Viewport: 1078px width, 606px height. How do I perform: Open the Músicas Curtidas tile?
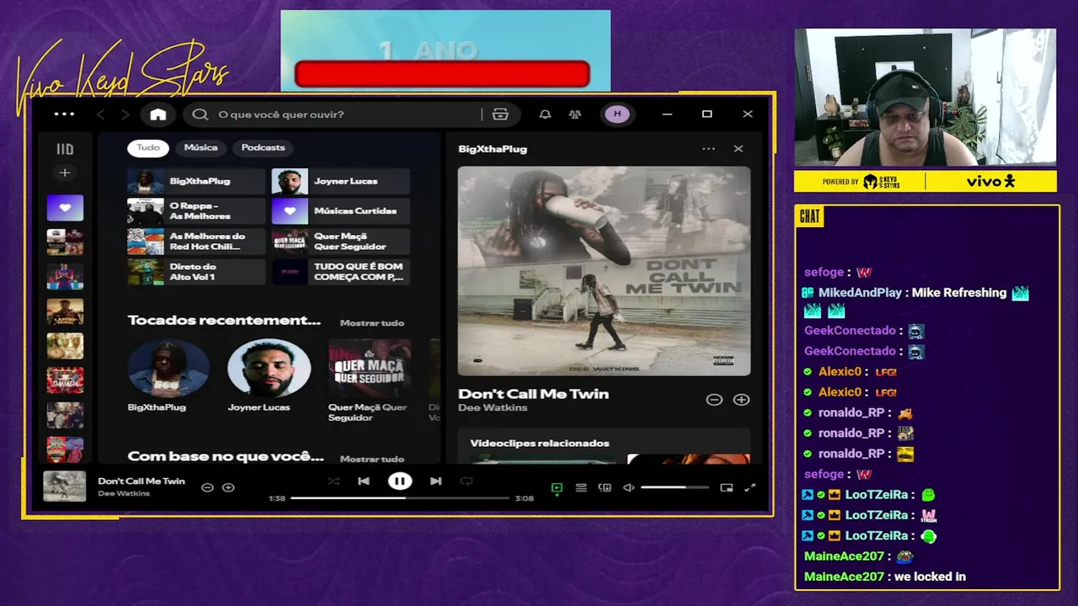pyautogui.click(x=341, y=211)
